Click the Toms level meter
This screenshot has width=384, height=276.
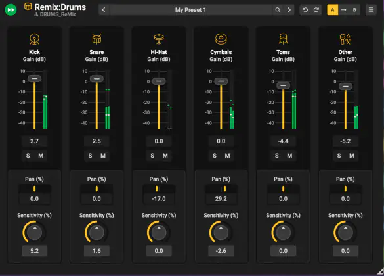coord(294,99)
